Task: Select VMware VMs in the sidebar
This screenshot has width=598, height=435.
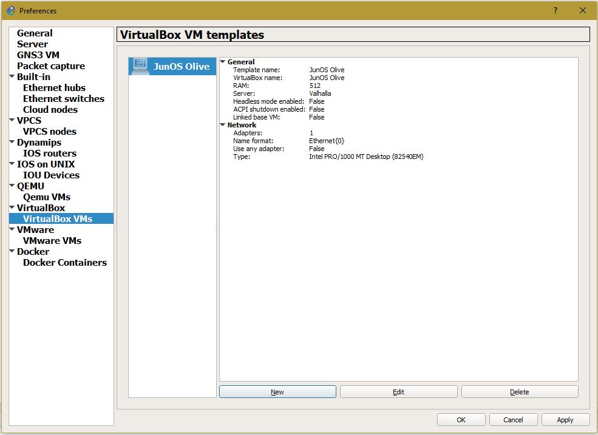Action: [52, 241]
